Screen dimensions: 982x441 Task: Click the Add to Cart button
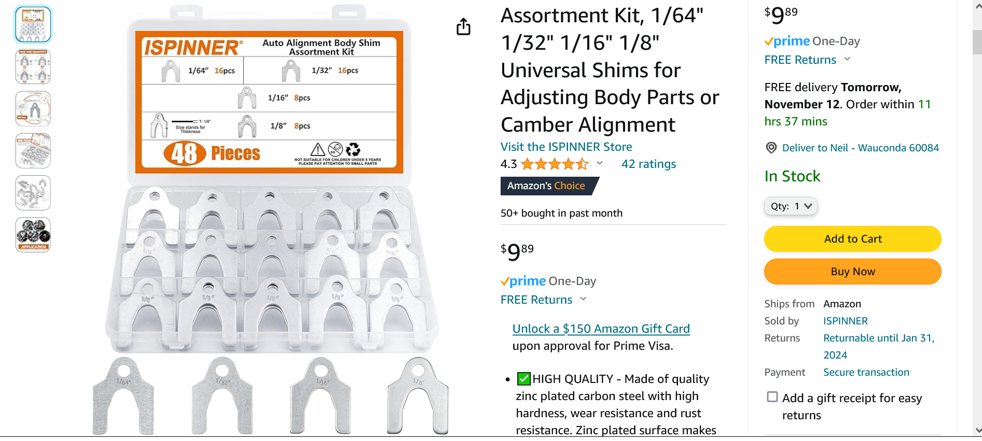[x=852, y=239]
